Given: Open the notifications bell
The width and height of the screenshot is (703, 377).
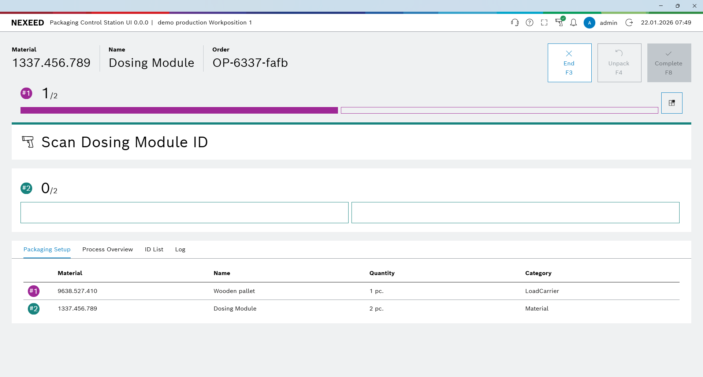Looking at the screenshot, I should click(573, 23).
